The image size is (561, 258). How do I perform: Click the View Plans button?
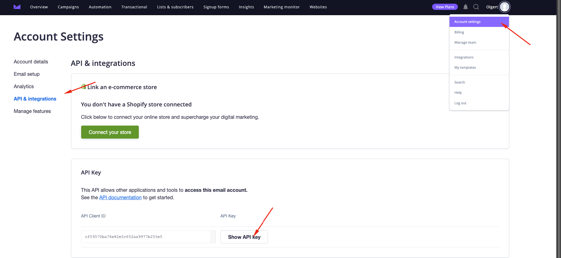[x=445, y=7]
